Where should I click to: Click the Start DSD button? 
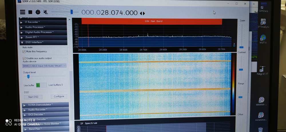click(x=35, y=97)
